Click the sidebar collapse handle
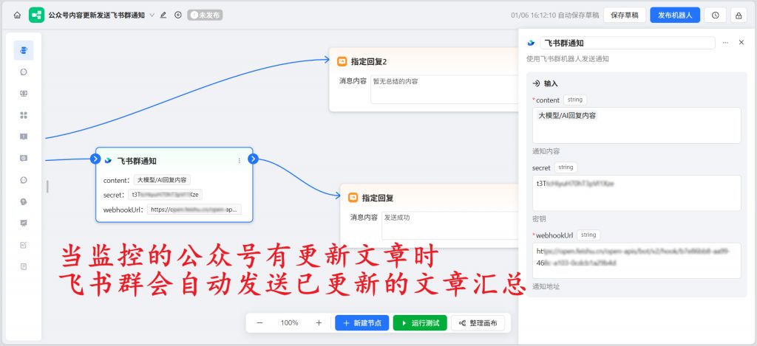The image size is (757, 346). [47, 187]
